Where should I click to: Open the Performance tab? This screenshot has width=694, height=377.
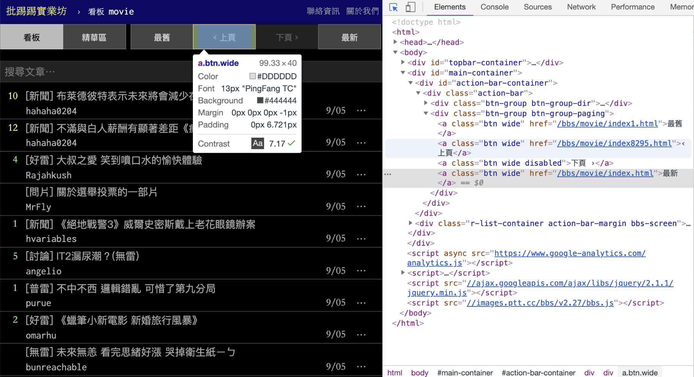tap(632, 7)
